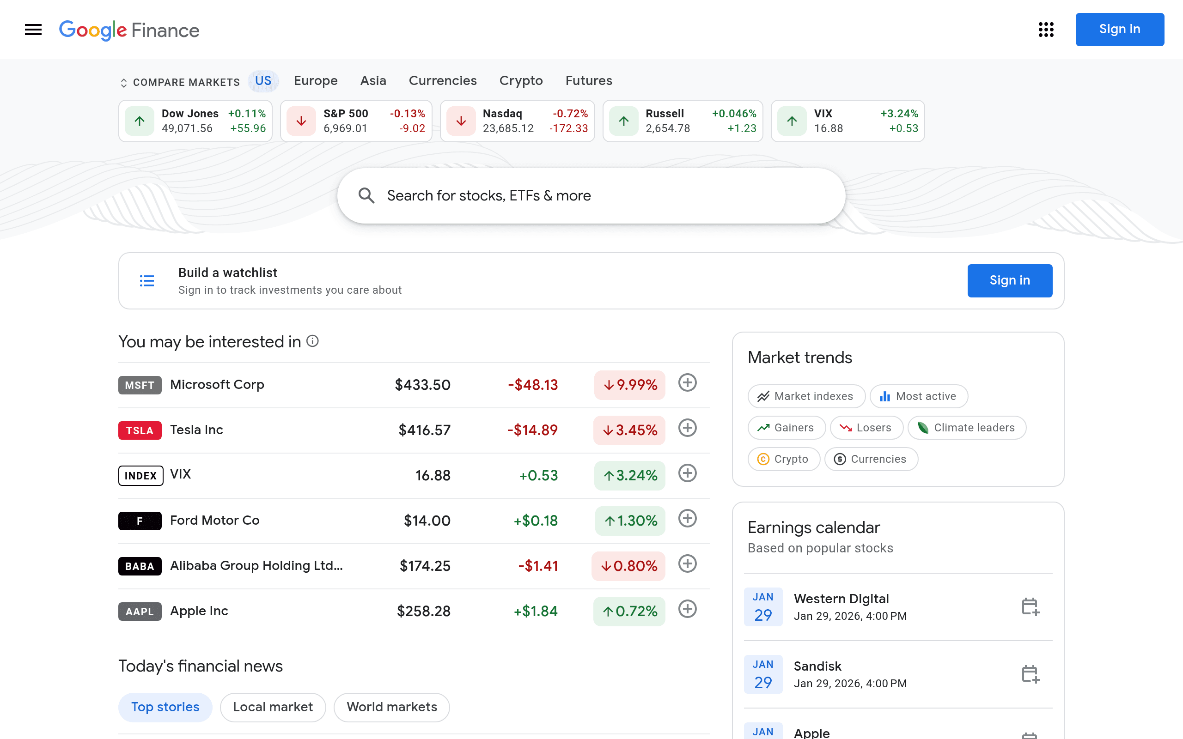Click the info icon beside 'You may be interested in'

[312, 341]
